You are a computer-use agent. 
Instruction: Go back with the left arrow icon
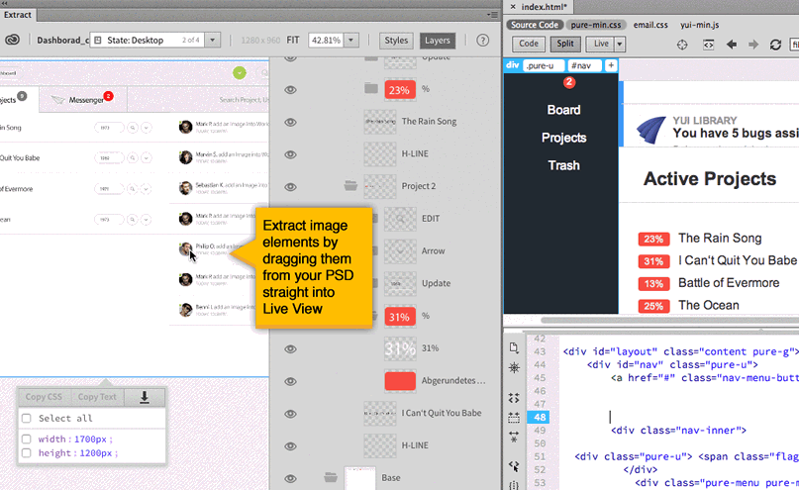tap(732, 45)
